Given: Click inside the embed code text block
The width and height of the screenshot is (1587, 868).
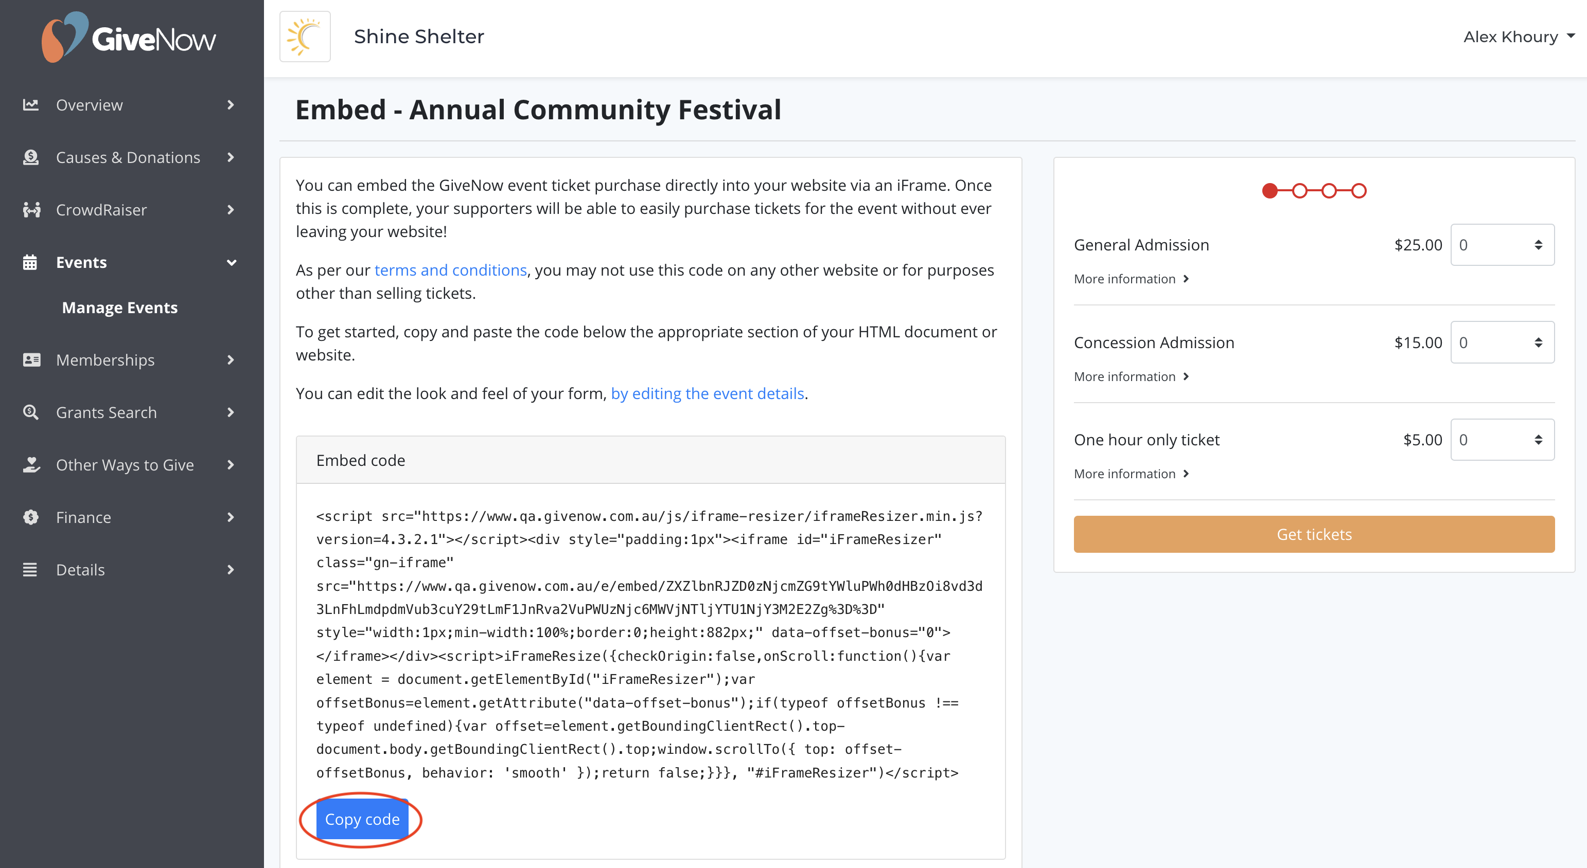Looking at the screenshot, I should (x=649, y=644).
